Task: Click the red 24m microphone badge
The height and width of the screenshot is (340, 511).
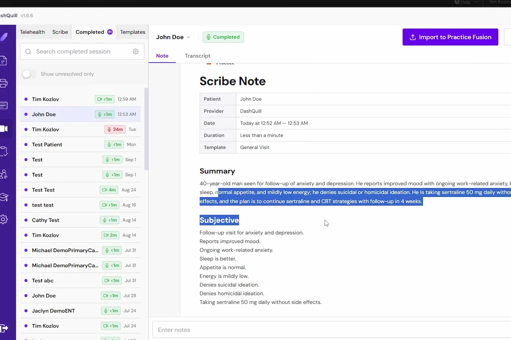Action: point(115,129)
